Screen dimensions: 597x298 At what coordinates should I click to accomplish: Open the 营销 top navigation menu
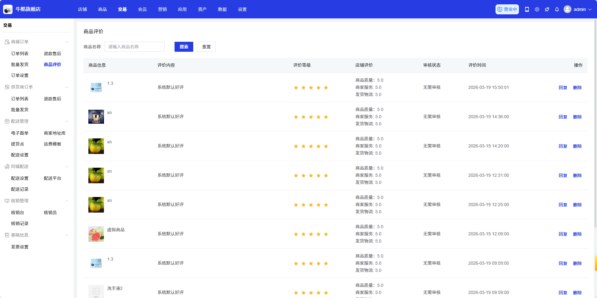[162, 9]
